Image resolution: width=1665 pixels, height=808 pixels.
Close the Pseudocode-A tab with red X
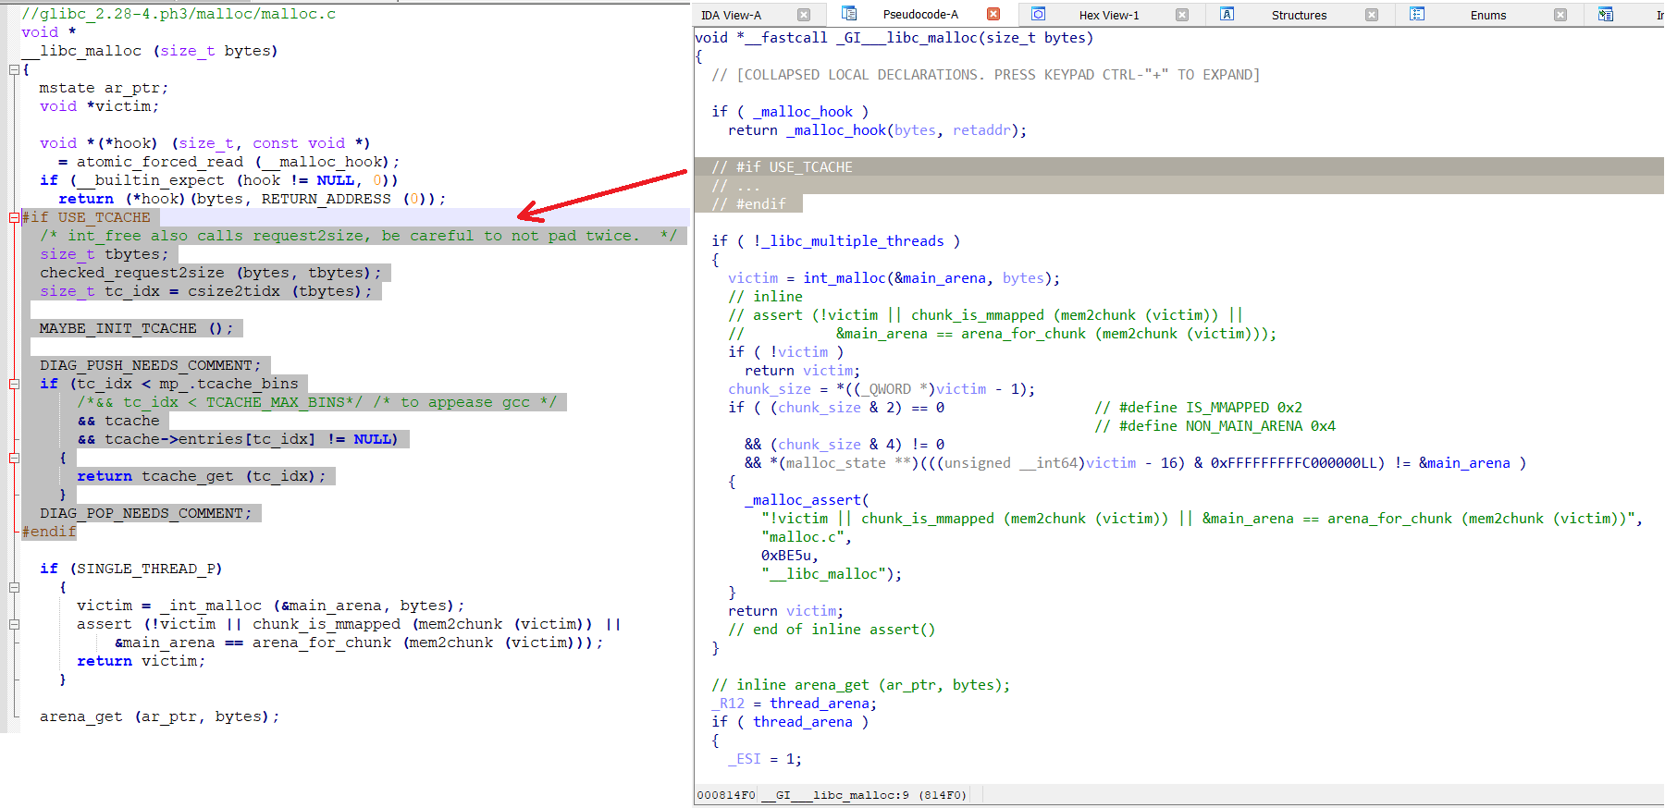993,14
